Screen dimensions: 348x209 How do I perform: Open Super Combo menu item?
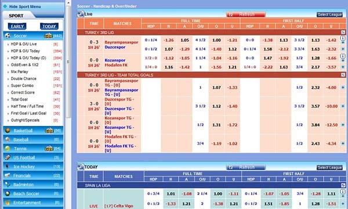(22, 85)
